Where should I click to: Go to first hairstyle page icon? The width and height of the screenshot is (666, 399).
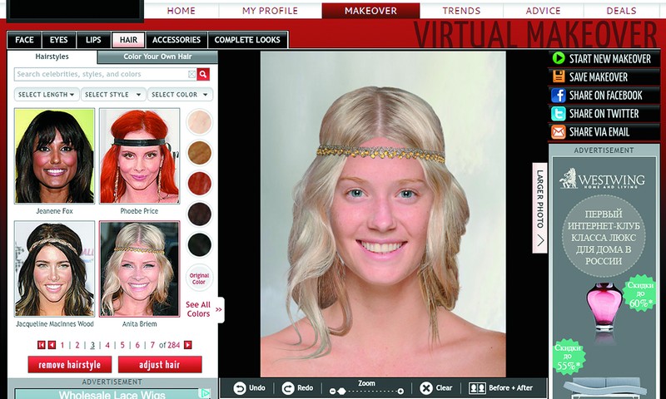click(x=41, y=345)
